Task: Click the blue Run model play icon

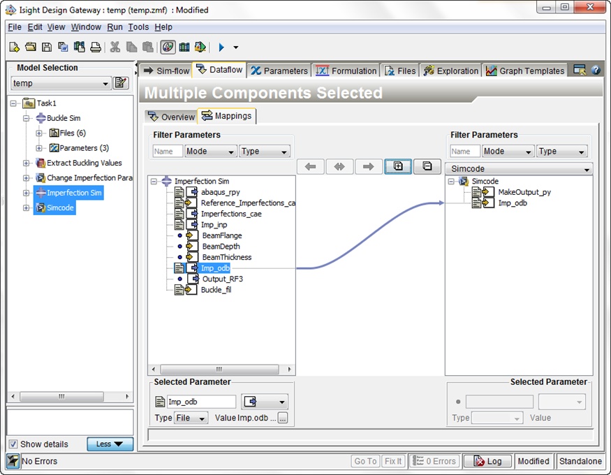Action: pyautogui.click(x=221, y=47)
